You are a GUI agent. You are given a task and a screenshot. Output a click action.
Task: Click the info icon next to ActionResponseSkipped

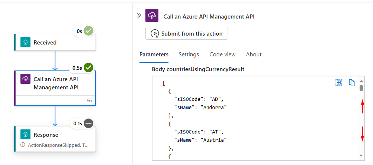pos(23,145)
